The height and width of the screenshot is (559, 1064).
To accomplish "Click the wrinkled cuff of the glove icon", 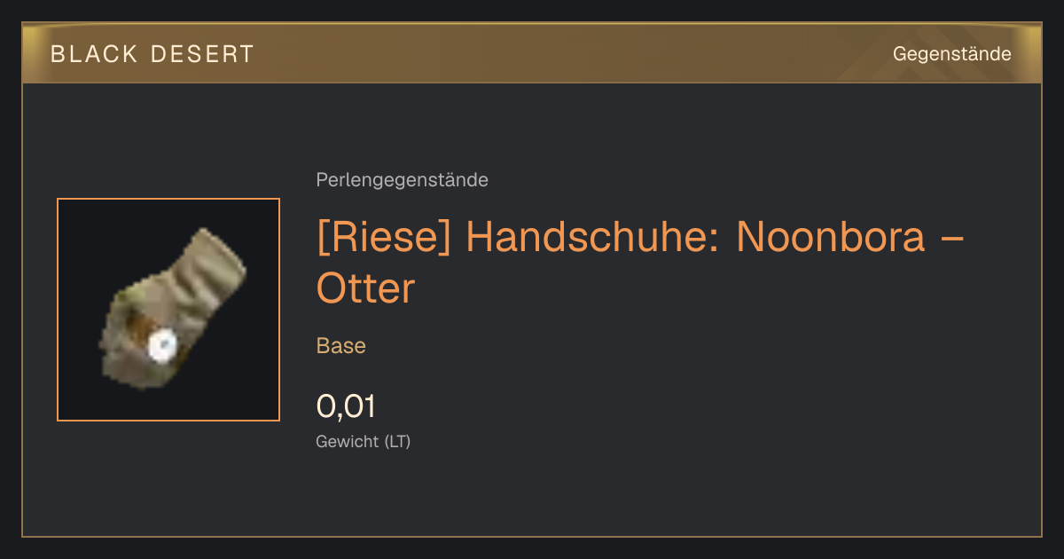I will pos(208,264).
